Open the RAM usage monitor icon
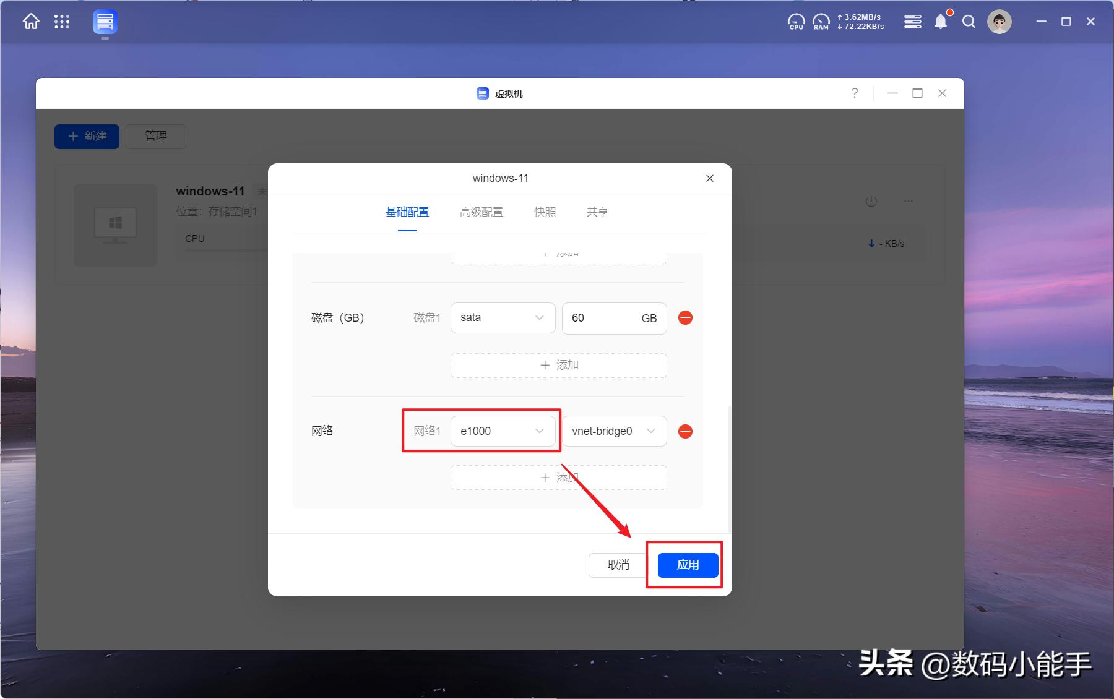 coord(821,22)
